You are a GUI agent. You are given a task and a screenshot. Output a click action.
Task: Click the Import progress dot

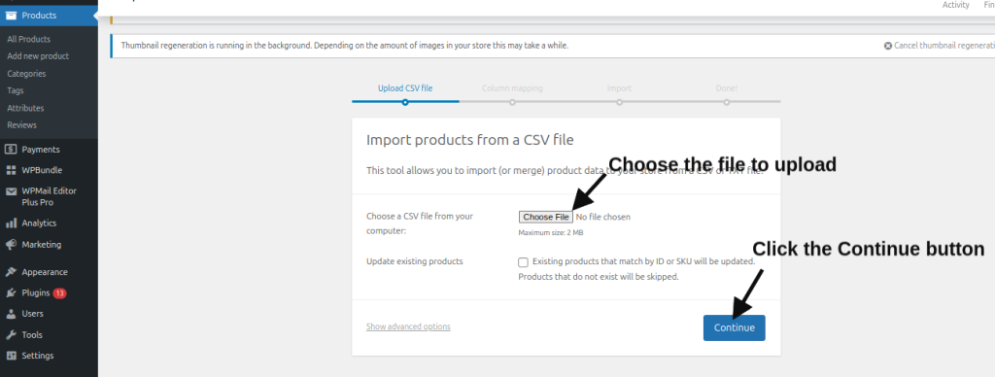coord(619,102)
